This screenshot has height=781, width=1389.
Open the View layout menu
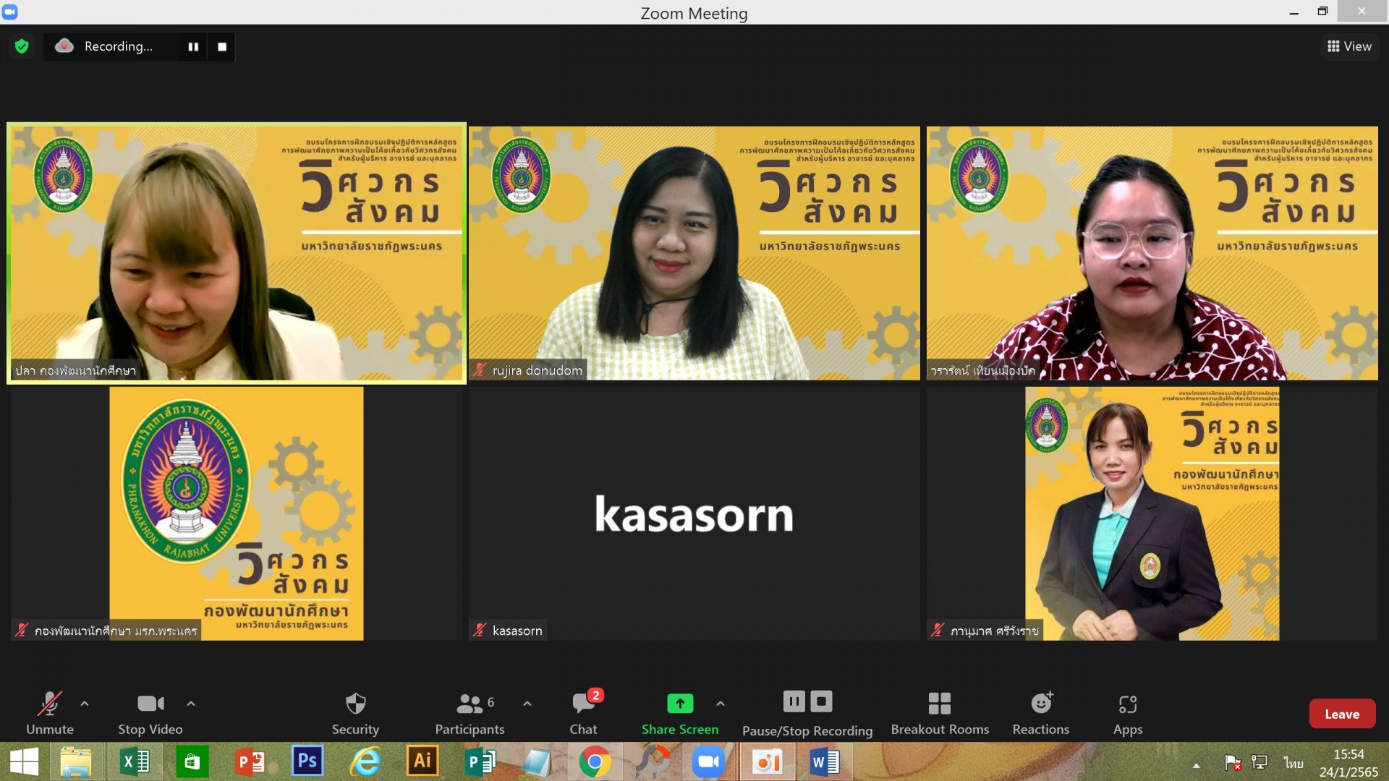[x=1350, y=46]
